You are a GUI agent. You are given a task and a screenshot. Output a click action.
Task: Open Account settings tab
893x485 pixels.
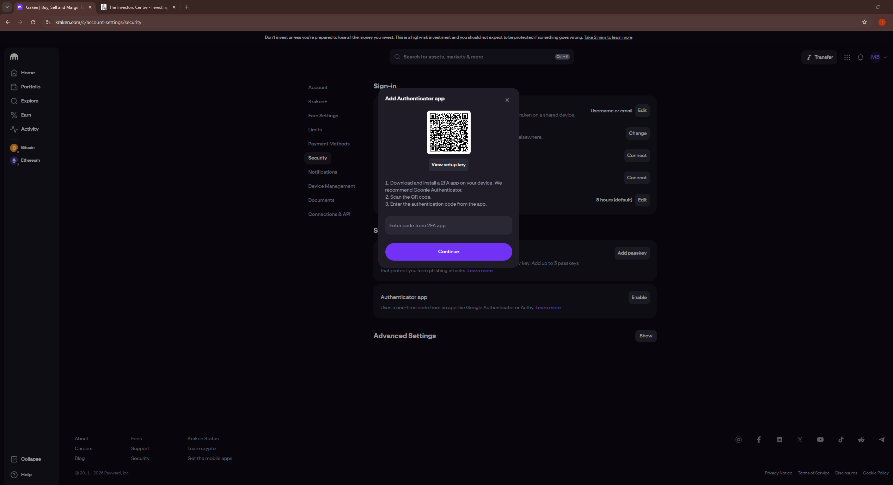(x=318, y=87)
